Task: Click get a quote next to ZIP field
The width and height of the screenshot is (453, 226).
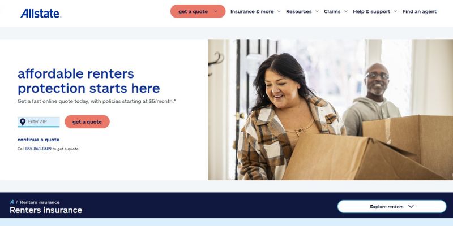Action: click(x=87, y=121)
